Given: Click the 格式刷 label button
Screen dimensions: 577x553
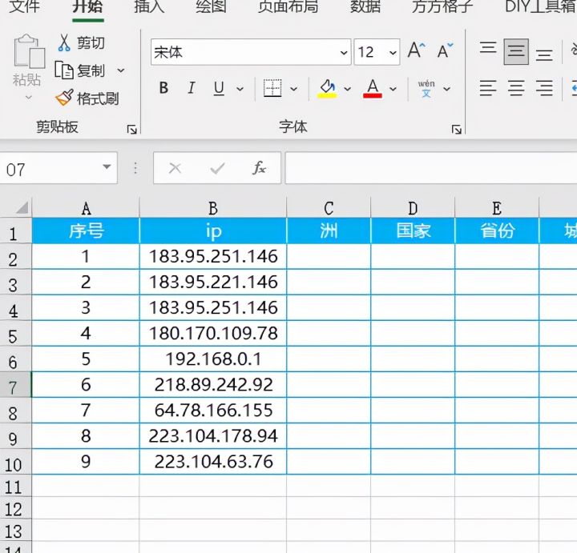Looking at the screenshot, I should pyautogui.click(x=98, y=98).
